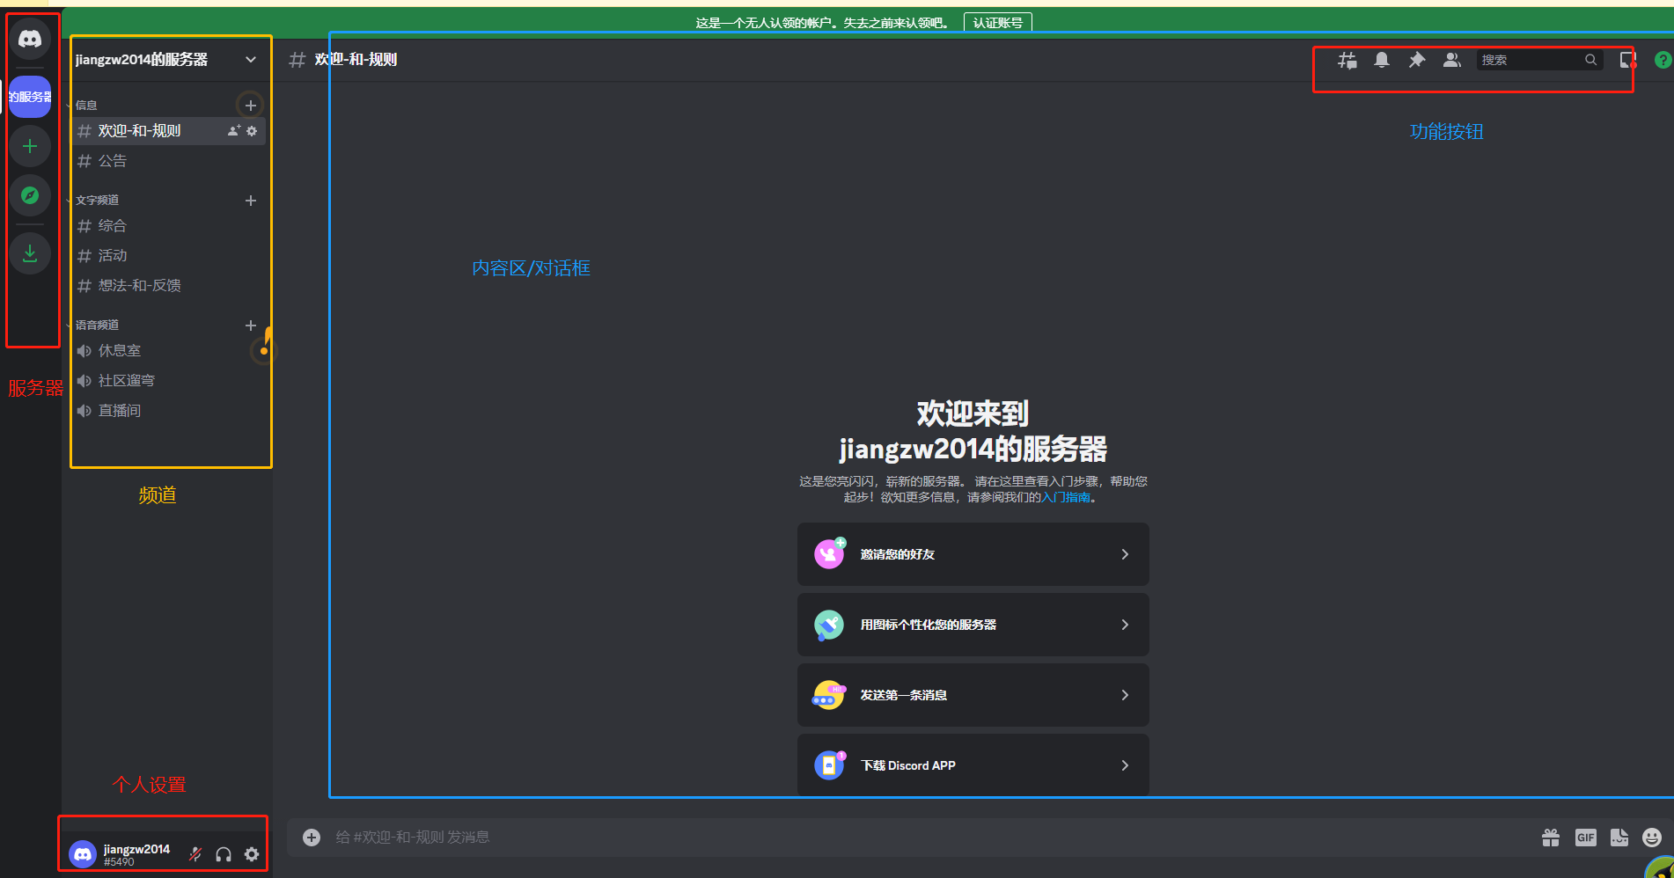Open user settings gear icon
The image size is (1674, 878).
click(252, 854)
